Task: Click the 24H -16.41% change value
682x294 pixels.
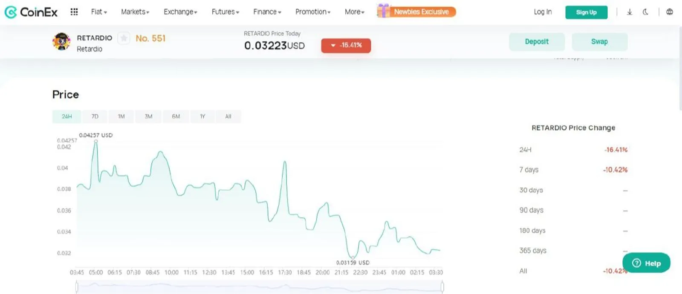Action: 616,150
